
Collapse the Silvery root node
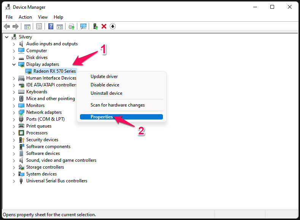pyautogui.click(x=7, y=37)
